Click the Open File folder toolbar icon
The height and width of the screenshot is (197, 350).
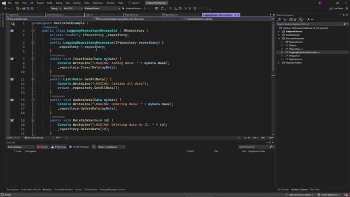24,8
